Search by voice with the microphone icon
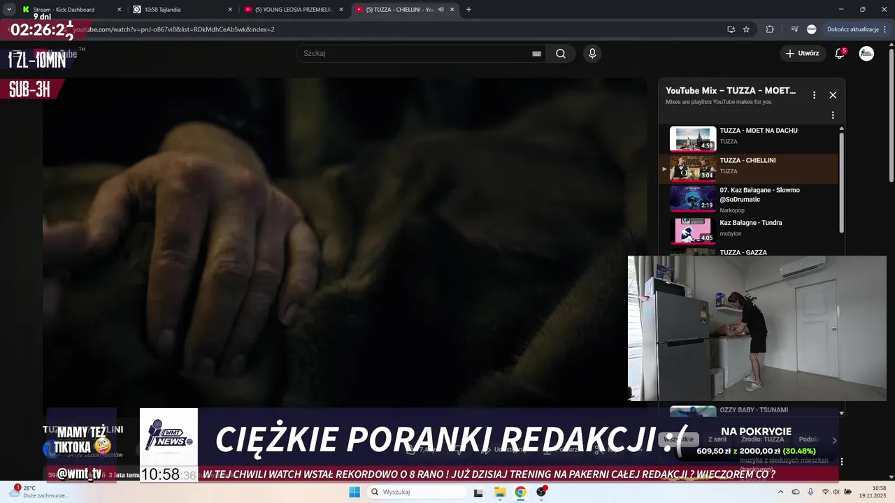The width and height of the screenshot is (895, 503). [592, 54]
